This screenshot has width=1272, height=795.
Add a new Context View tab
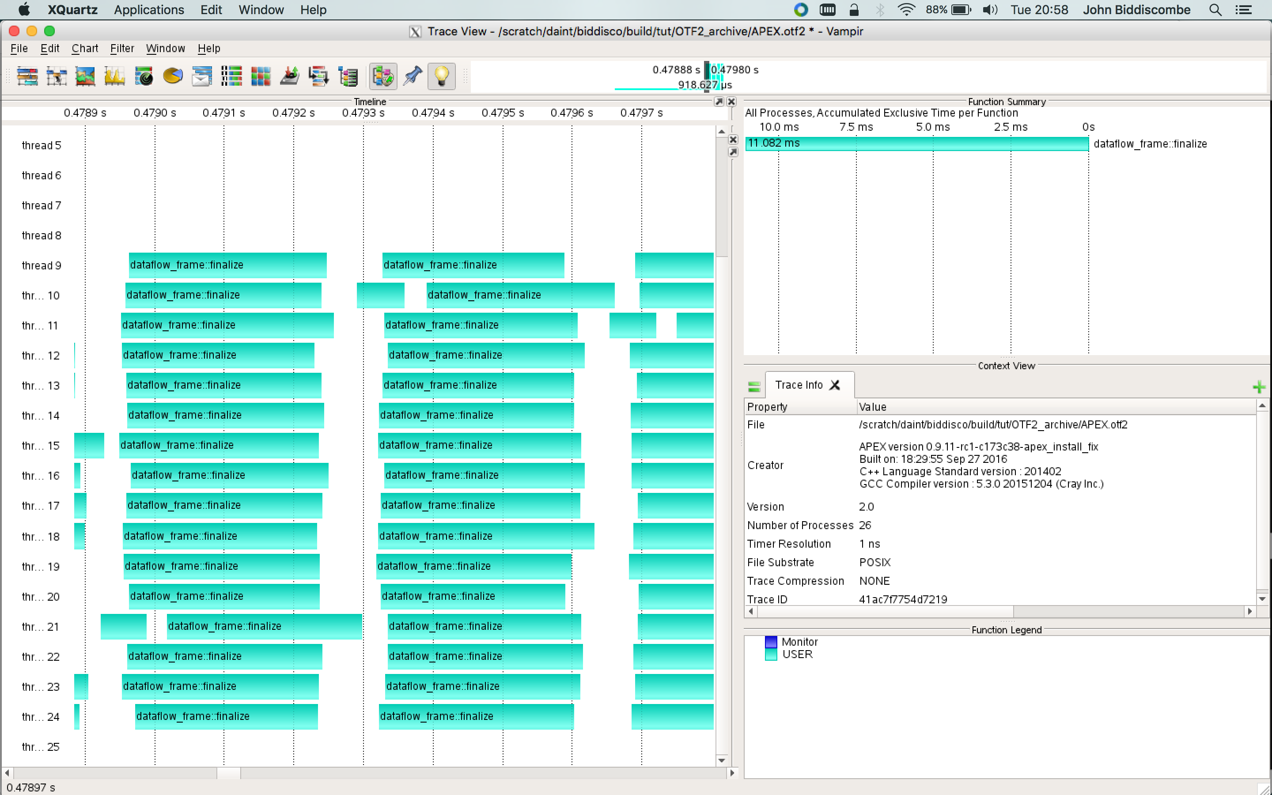tap(1259, 387)
